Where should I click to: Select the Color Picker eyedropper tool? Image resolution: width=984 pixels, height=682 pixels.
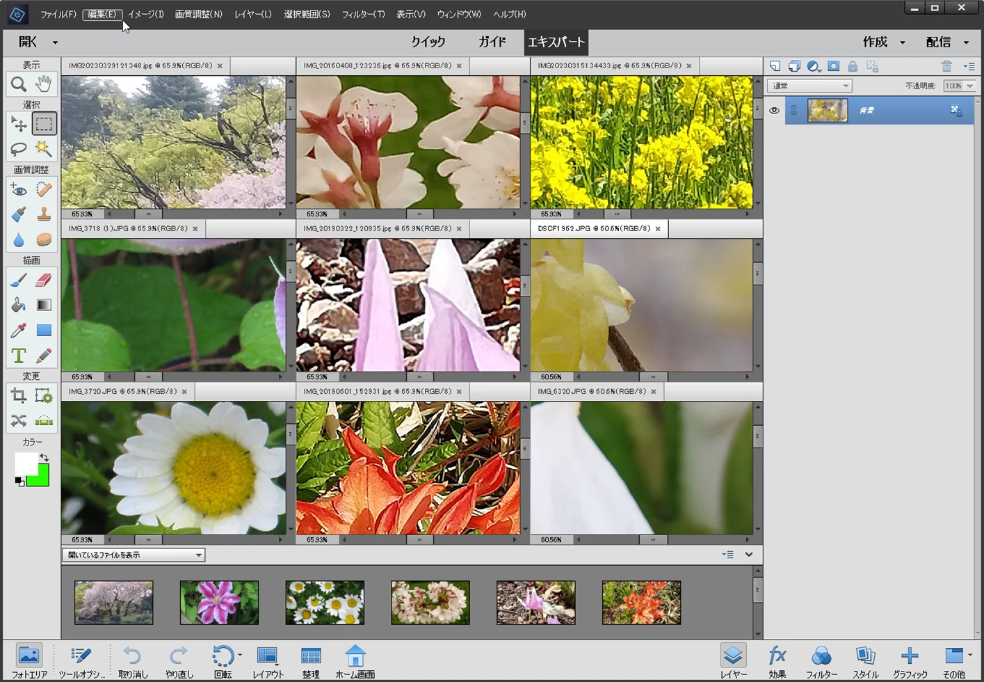[19, 330]
